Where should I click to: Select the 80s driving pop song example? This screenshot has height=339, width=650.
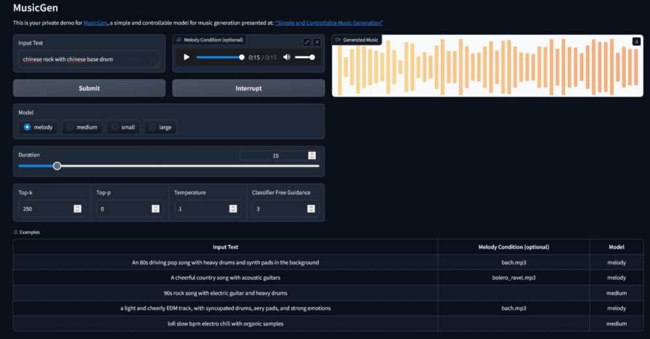coord(226,262)
